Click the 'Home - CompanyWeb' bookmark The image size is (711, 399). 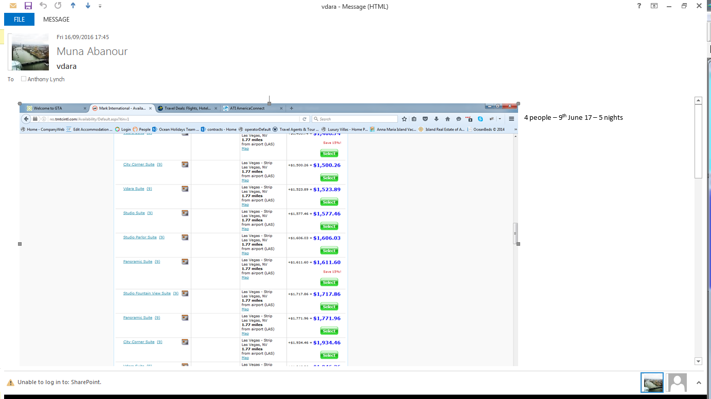[x=42, y=130]
